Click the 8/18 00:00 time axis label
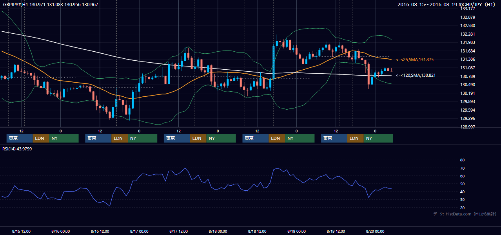 pyautogui.click(x=218, y=231)
